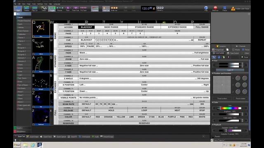Open the folder icon on the taskbar
This screenshot has height=148, width=264.
tap(26, 145)
